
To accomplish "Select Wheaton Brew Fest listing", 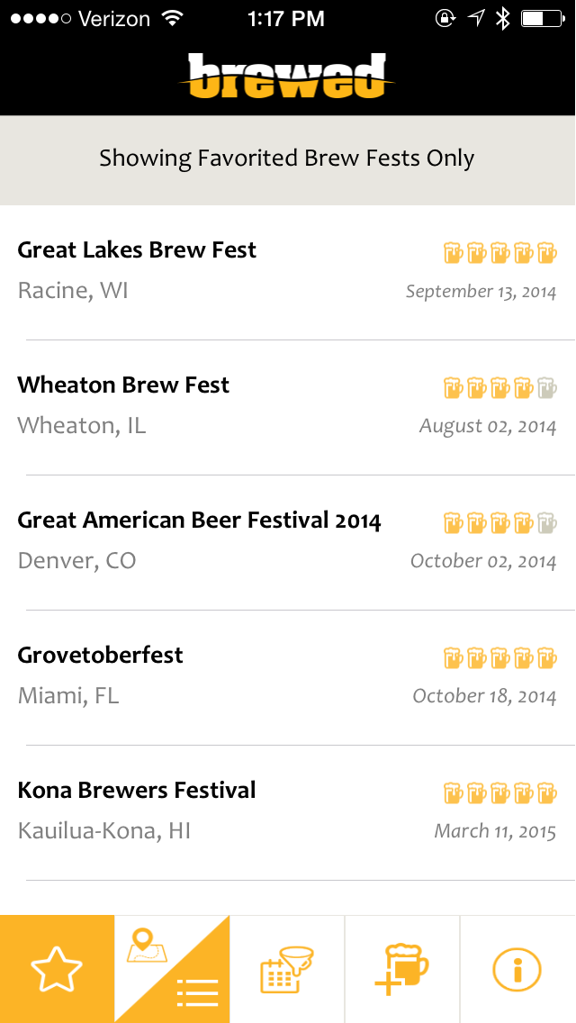I will 123,385.
